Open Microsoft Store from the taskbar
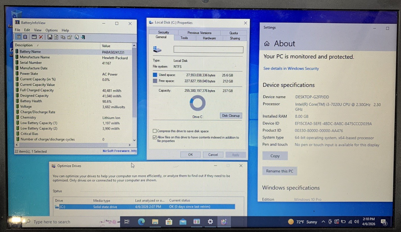The width and height of the screenshot is (401, 232). point(169,222)
